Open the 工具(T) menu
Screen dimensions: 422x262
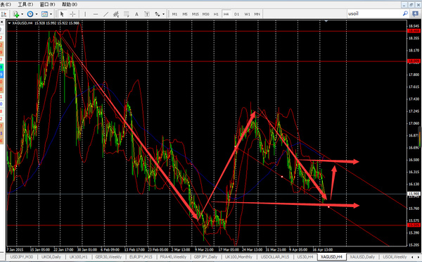pyautogui.click(x=25, y=5)
